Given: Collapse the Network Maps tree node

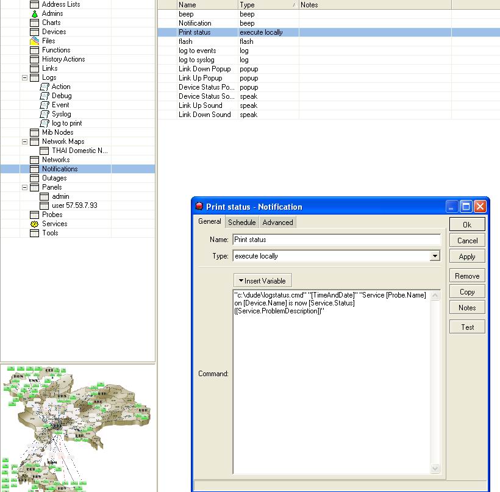Looking at the screenshot, I should [x=24, y=142].
